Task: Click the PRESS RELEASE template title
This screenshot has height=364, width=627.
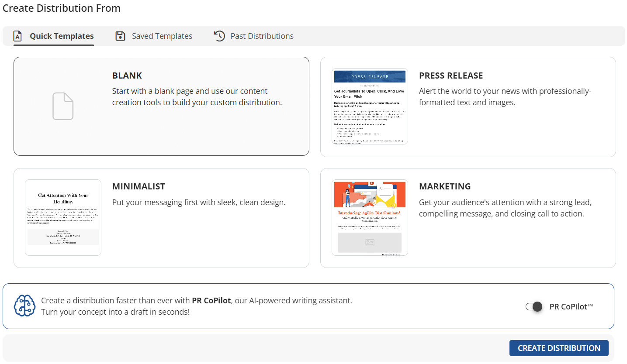Action: tap(451, 76)
